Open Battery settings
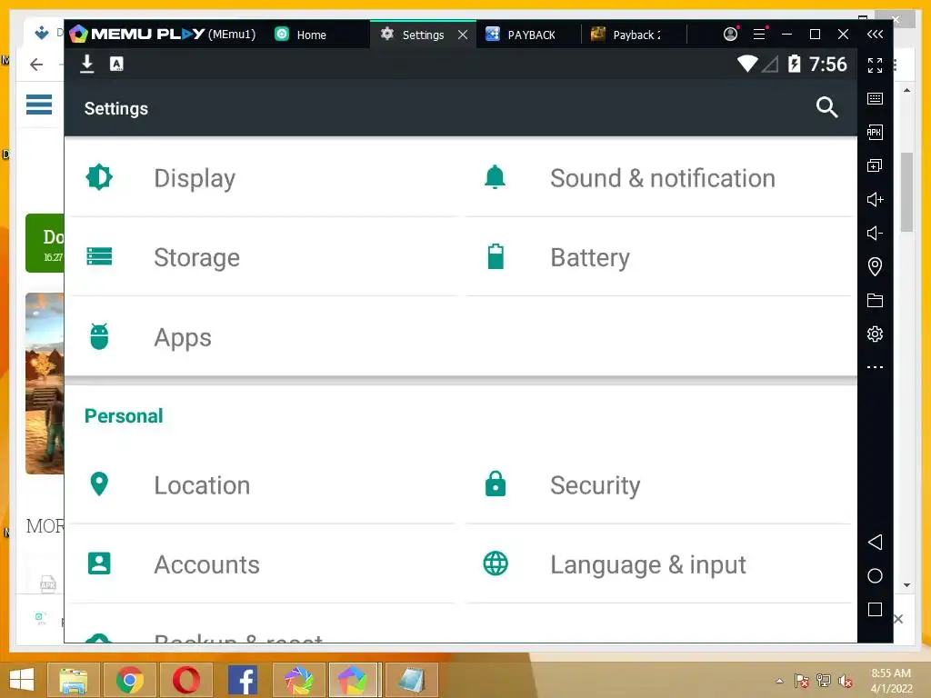This screenshot has height=698, width=931. pos(659,257)
